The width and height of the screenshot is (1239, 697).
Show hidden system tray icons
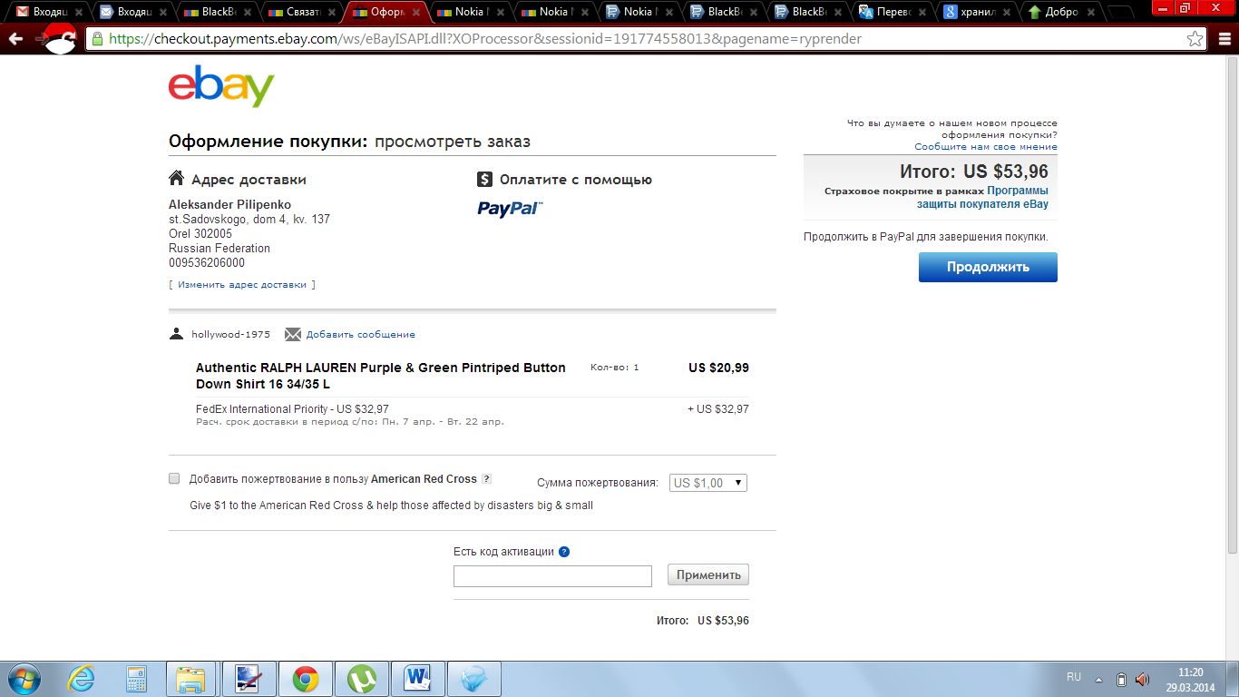[x=1098, y=680]
